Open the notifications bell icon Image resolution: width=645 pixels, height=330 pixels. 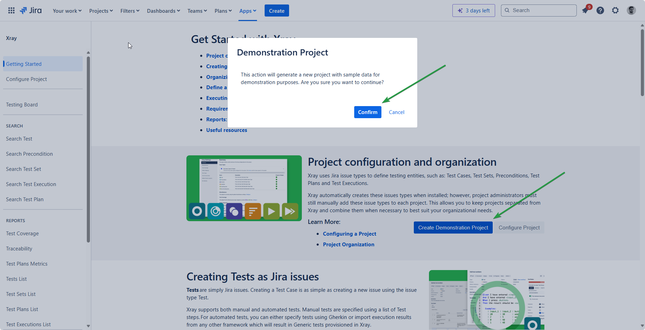pos(585,11)
